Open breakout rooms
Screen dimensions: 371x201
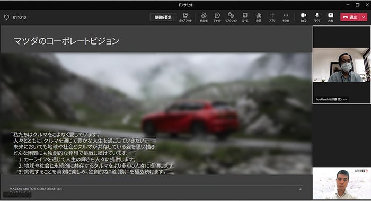(245, 18)
